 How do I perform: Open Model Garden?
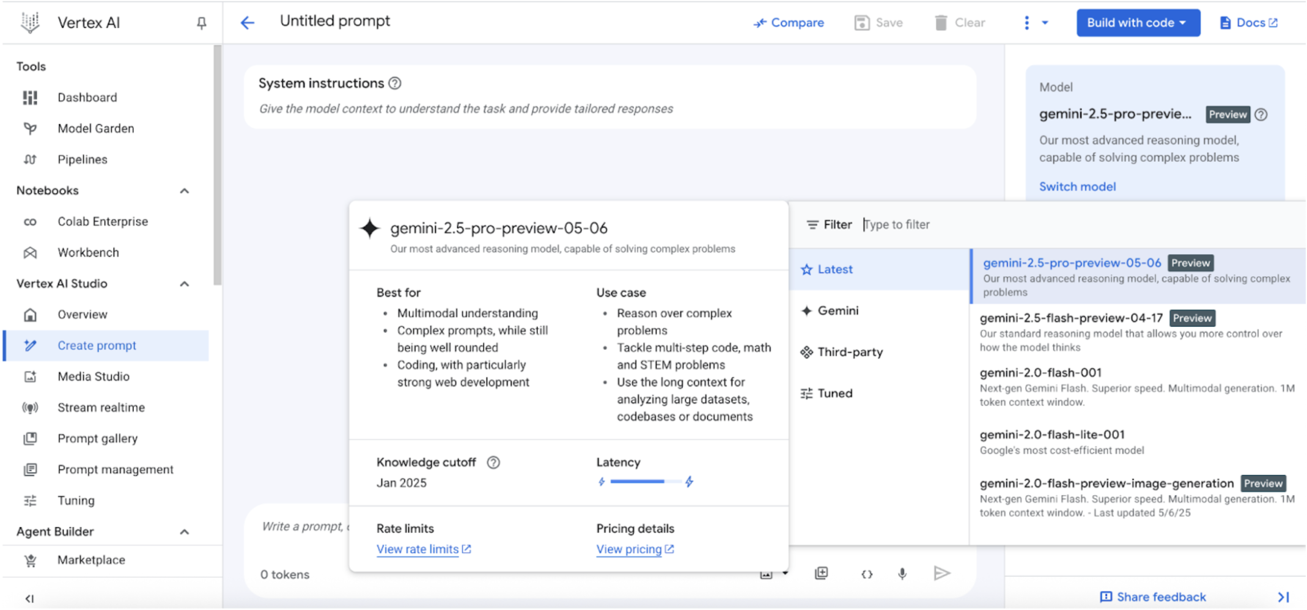coord(96,128)
